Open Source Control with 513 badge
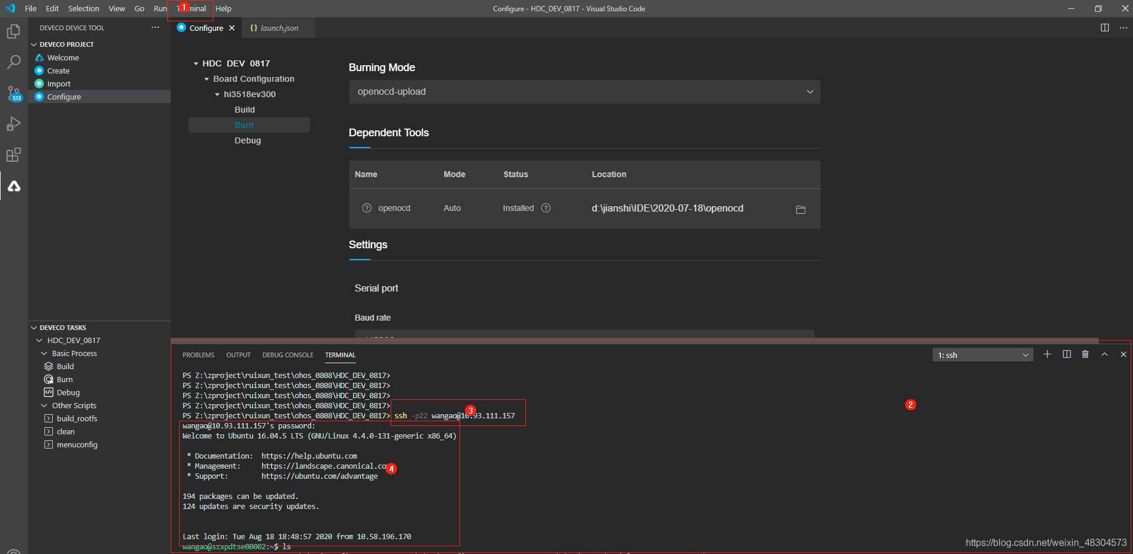 tap(14, 93)
